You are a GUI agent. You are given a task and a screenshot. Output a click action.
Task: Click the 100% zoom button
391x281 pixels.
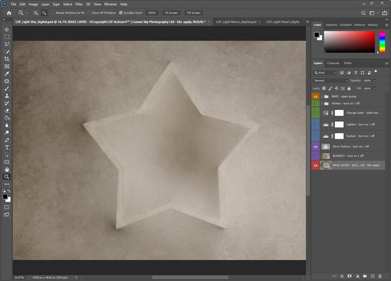tap(151, 12)
